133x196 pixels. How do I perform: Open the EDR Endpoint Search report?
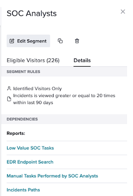coord(30,162)
